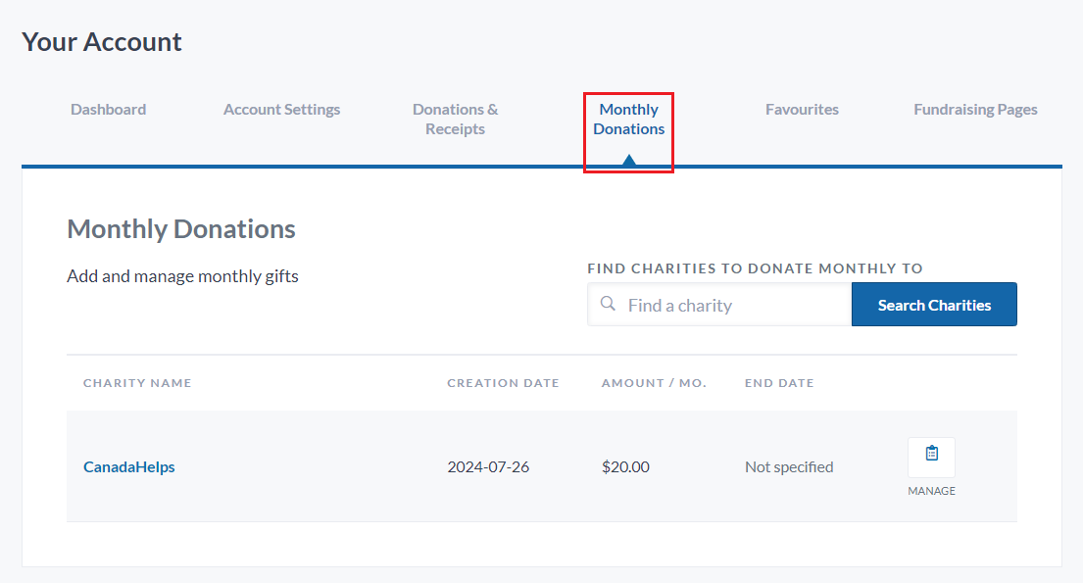
Task: Click the Charity Name column header
Action: coord(137,382)
